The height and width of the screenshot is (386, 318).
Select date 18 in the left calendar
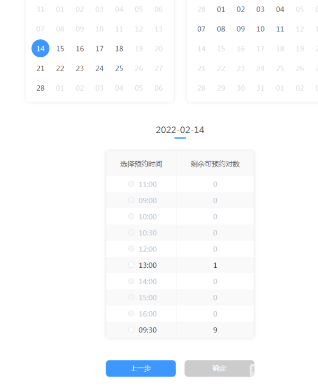tap(119, 49)
